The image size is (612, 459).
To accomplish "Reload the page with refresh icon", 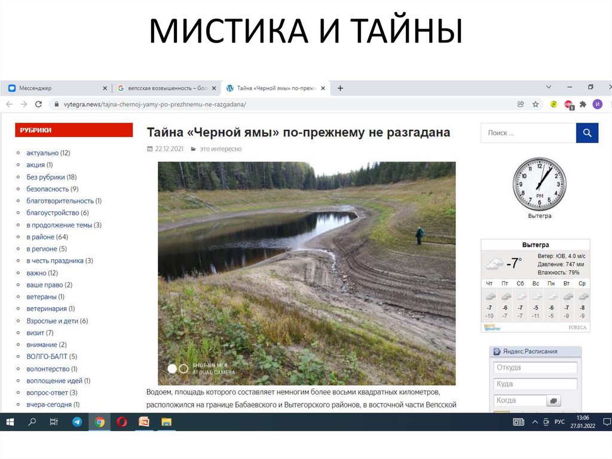I will click(38, 104).
